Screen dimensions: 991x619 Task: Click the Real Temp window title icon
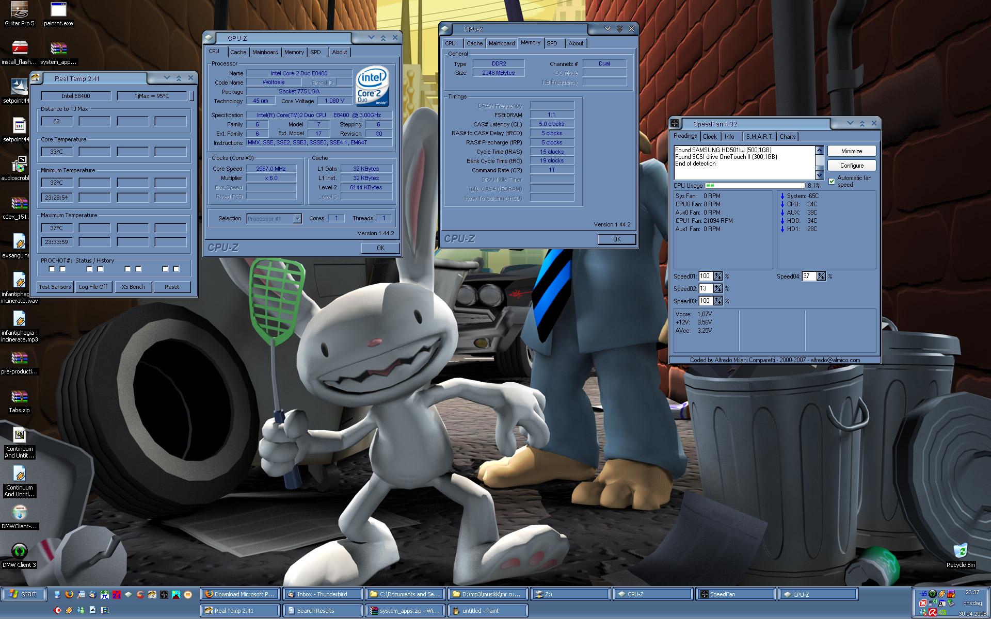36,78
